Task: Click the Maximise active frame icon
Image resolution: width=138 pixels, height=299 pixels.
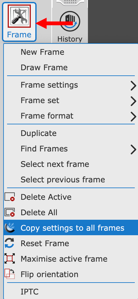Action: click(x=10, y=259)
